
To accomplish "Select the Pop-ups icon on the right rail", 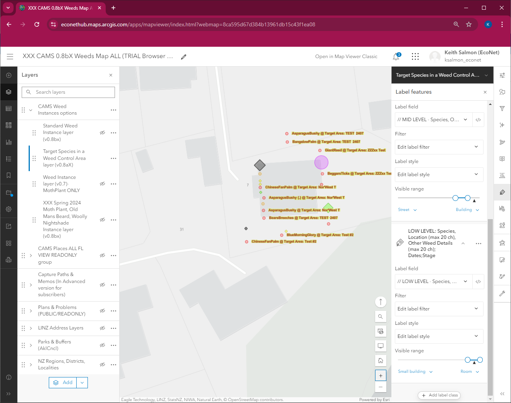I will (502, 159).
